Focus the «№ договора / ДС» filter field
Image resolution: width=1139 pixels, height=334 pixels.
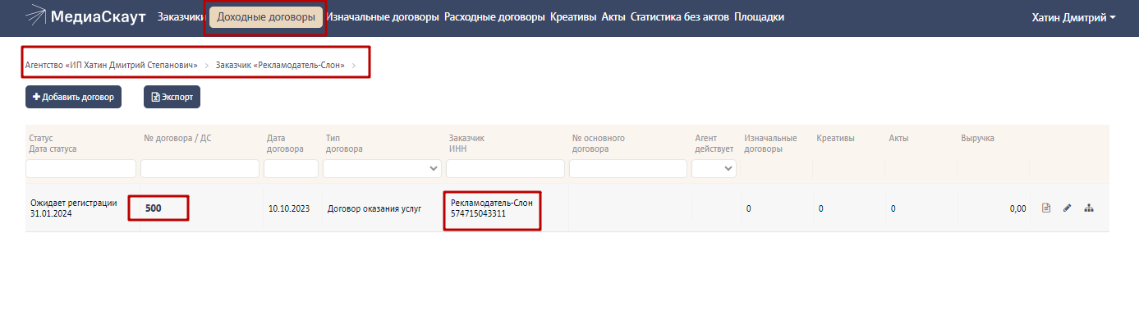(x=200, y=168)
